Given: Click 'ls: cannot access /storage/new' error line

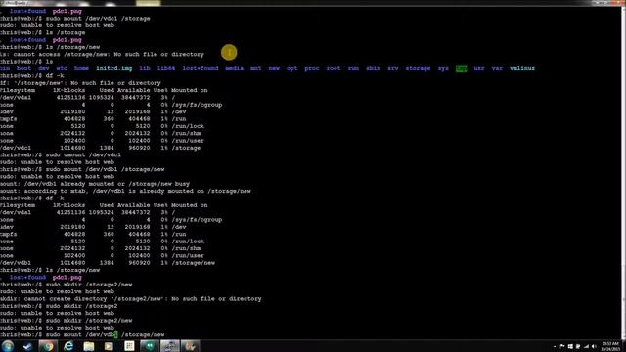Looking at the screenshot, I should pyautogui.click(x=102, y=55).
